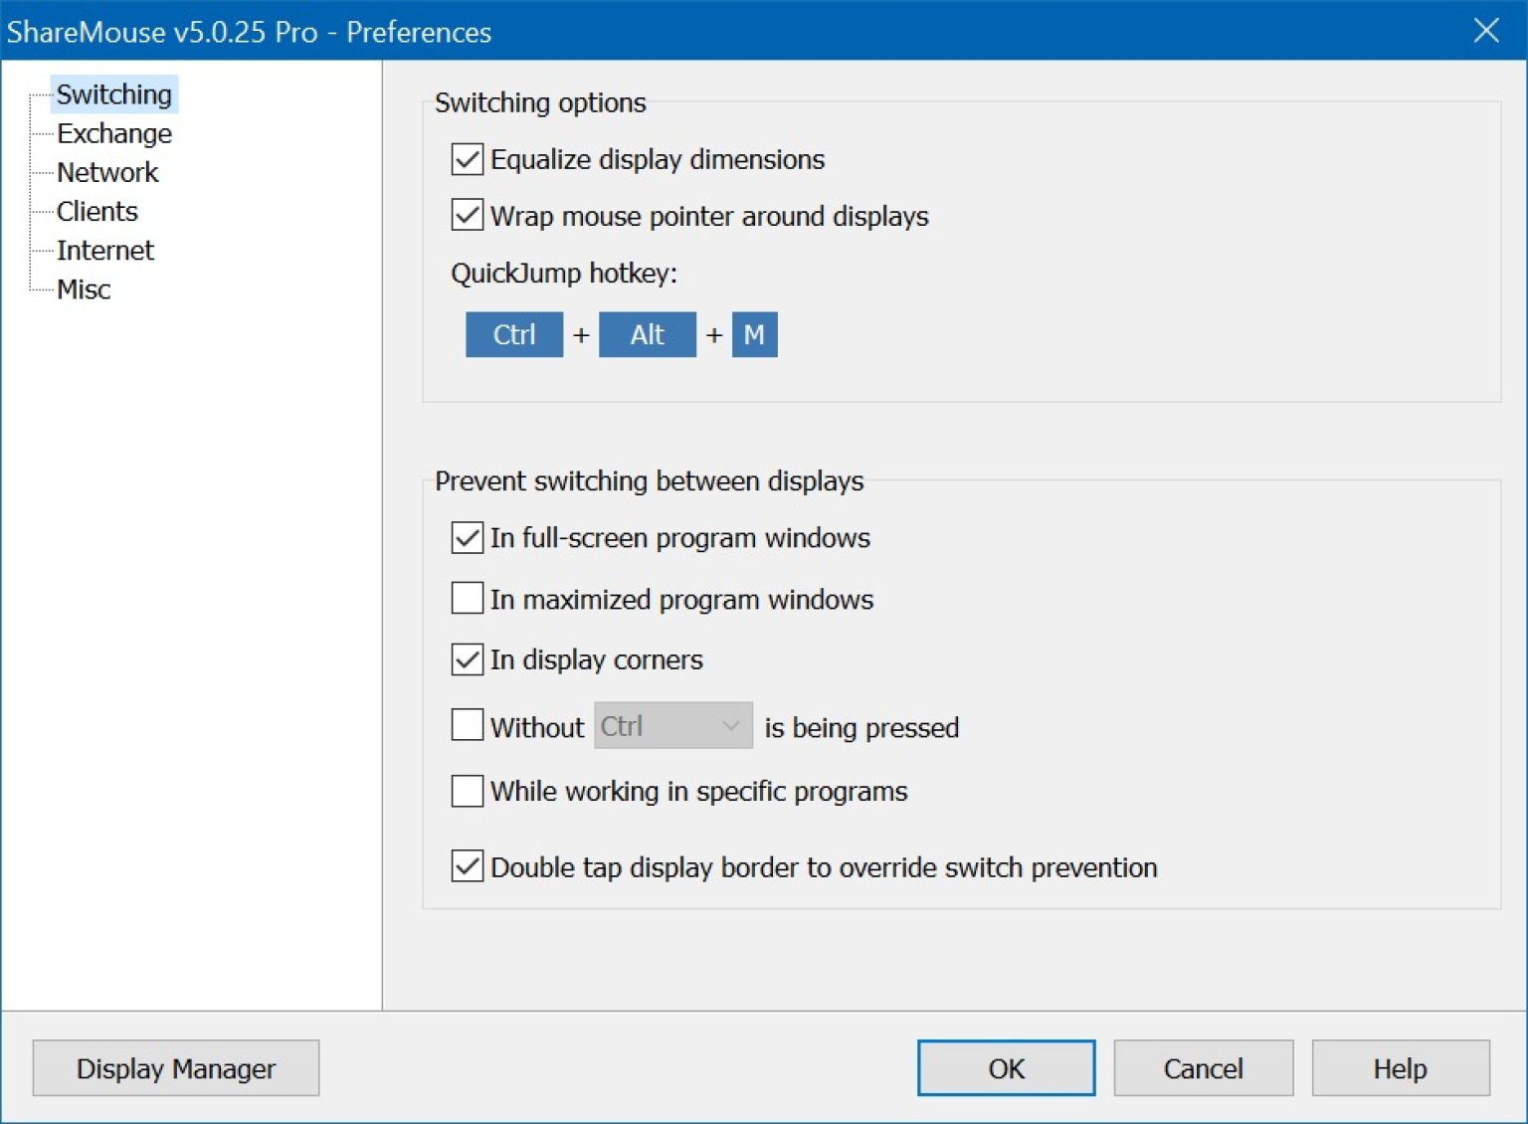Select the Exchange settings category
This screenshot has height=1124, width=1528.
[114, 133]
